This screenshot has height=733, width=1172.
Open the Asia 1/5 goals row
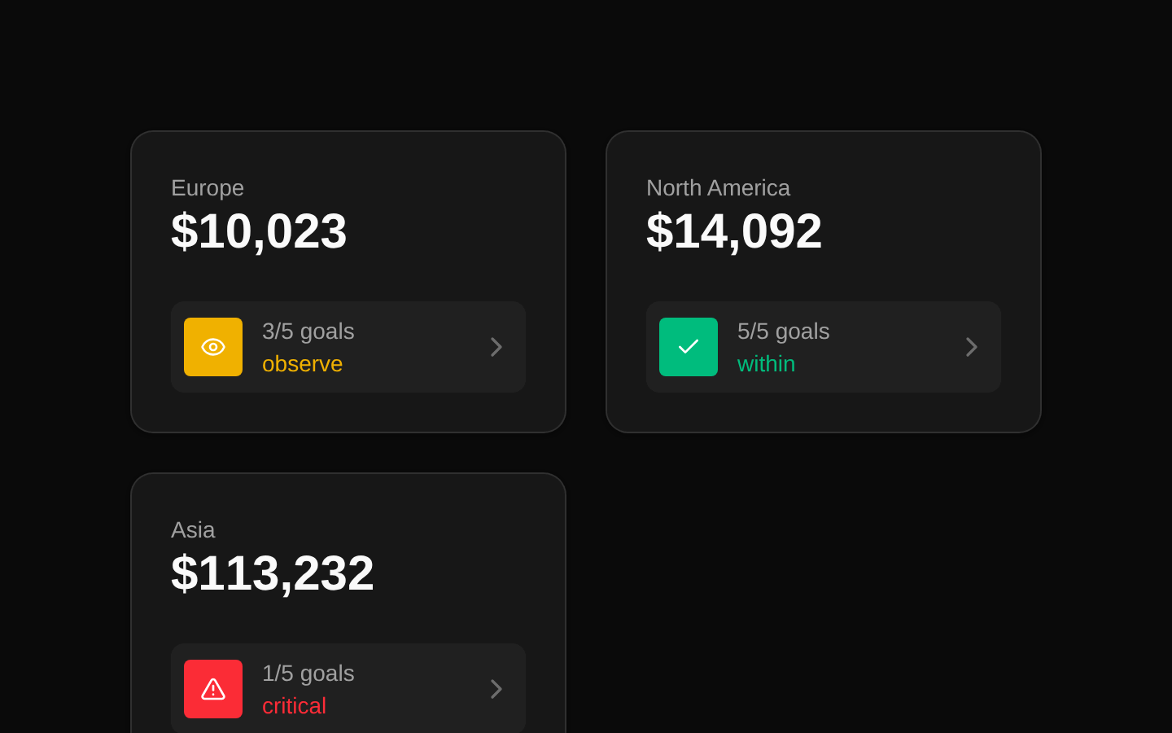[x=348, y=688]
